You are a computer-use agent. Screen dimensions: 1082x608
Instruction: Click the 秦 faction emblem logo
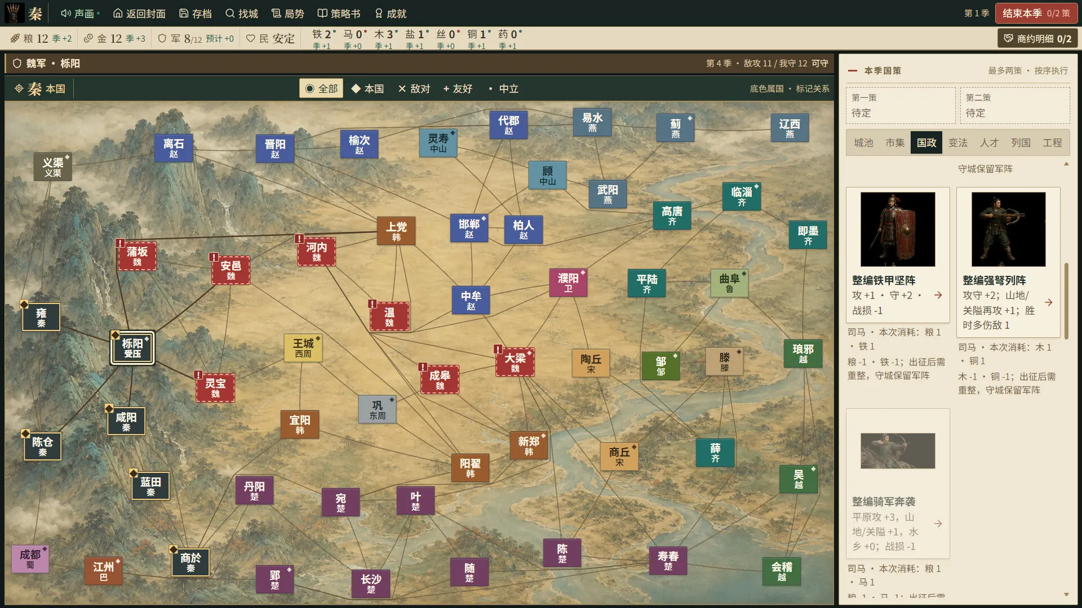click(x=15, y=13)
